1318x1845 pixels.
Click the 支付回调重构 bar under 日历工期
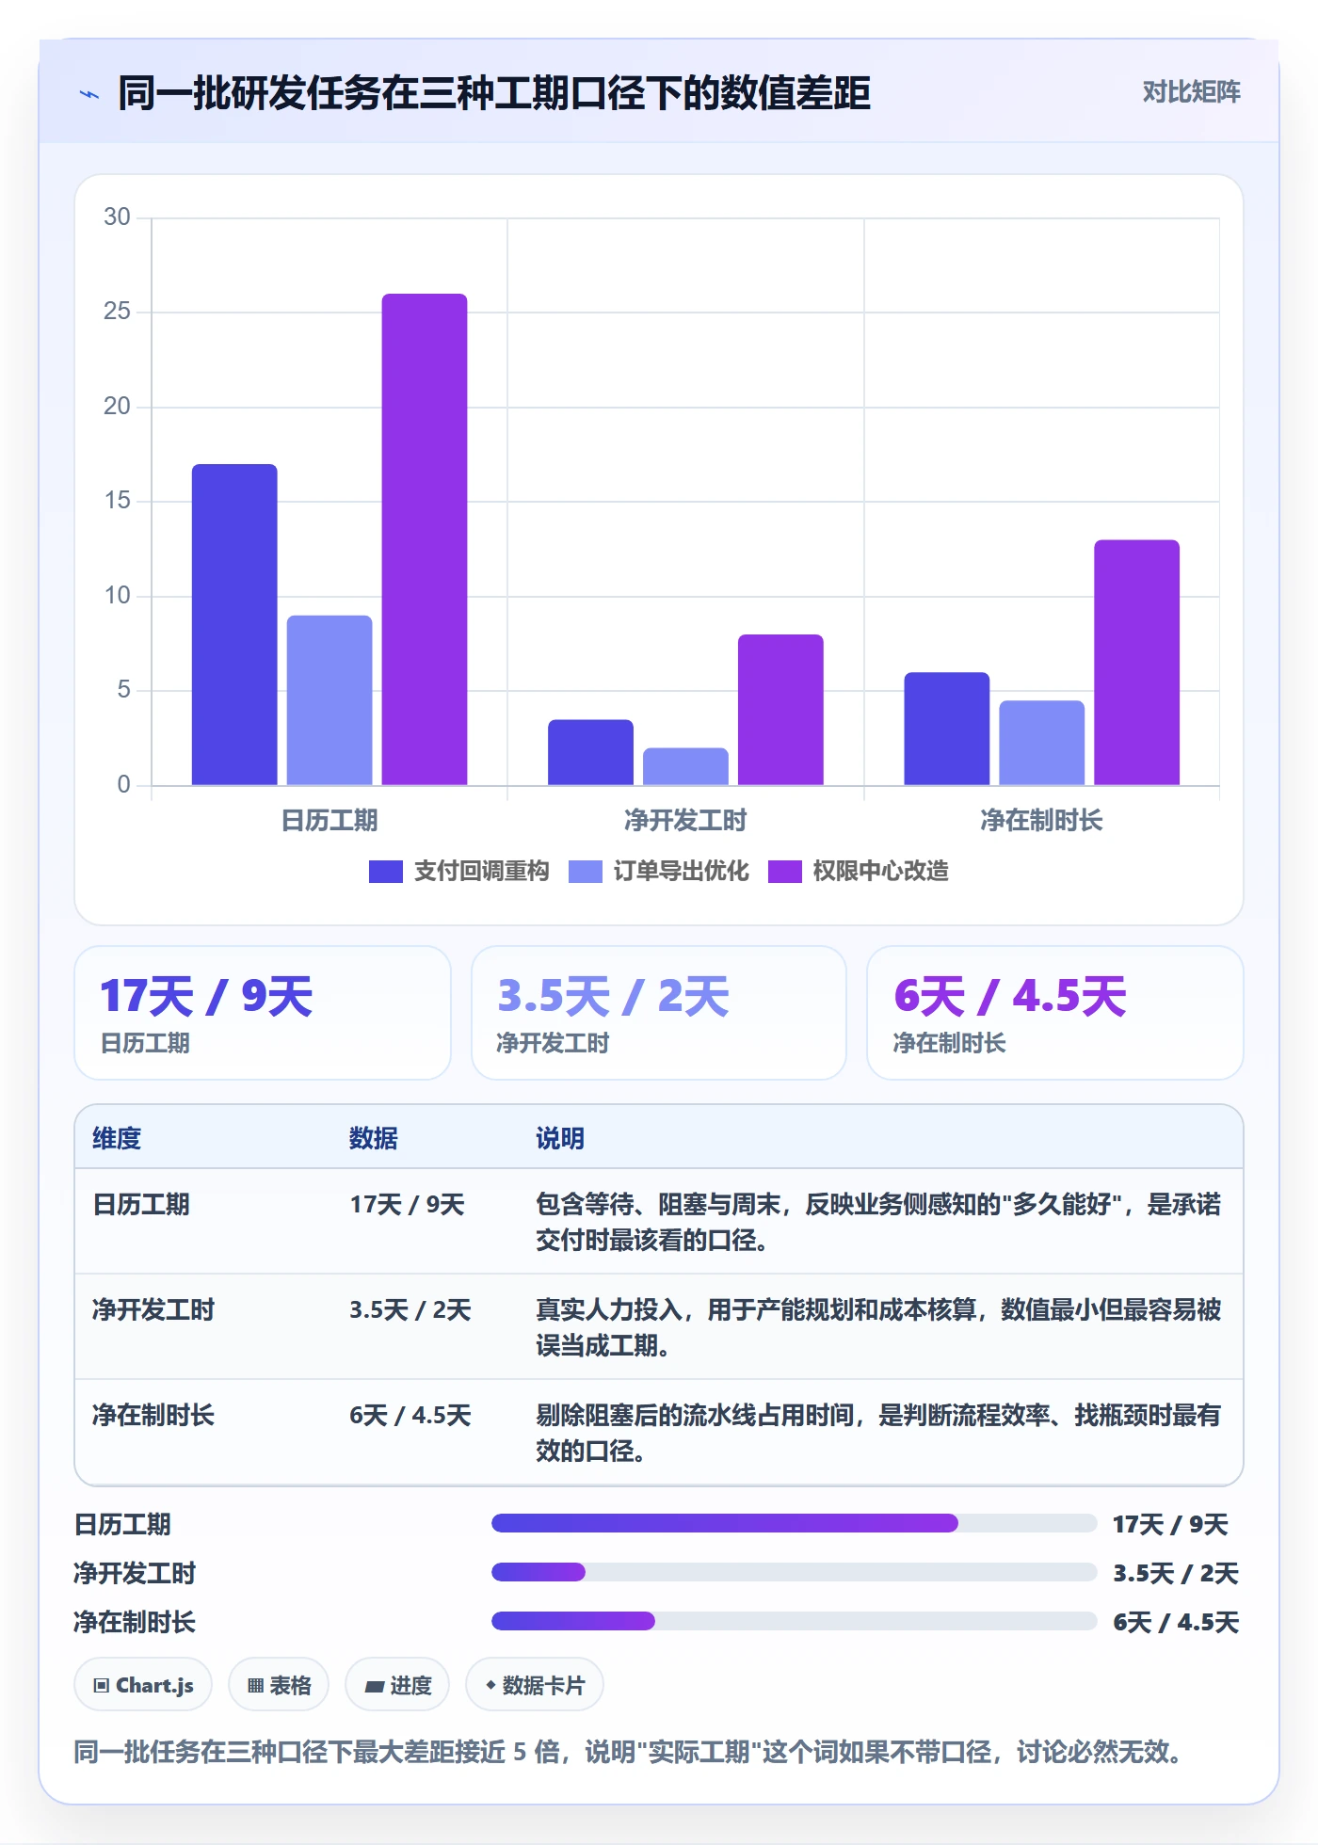coord(234,624)
